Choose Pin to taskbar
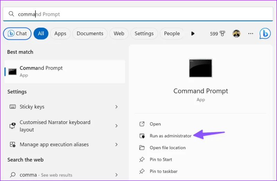Viewport: 277px width, 181px height. pos(163,171)
